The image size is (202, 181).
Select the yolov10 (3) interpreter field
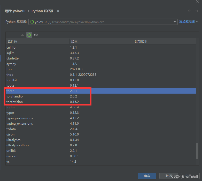(103, 22)
